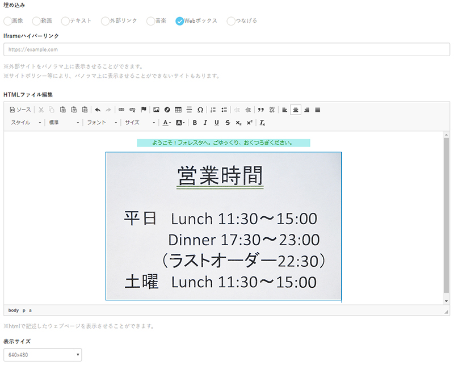This screenshot has width=454, height=365.
Task: Expand the フォント dropdown
Action: [x=102, y=123]
